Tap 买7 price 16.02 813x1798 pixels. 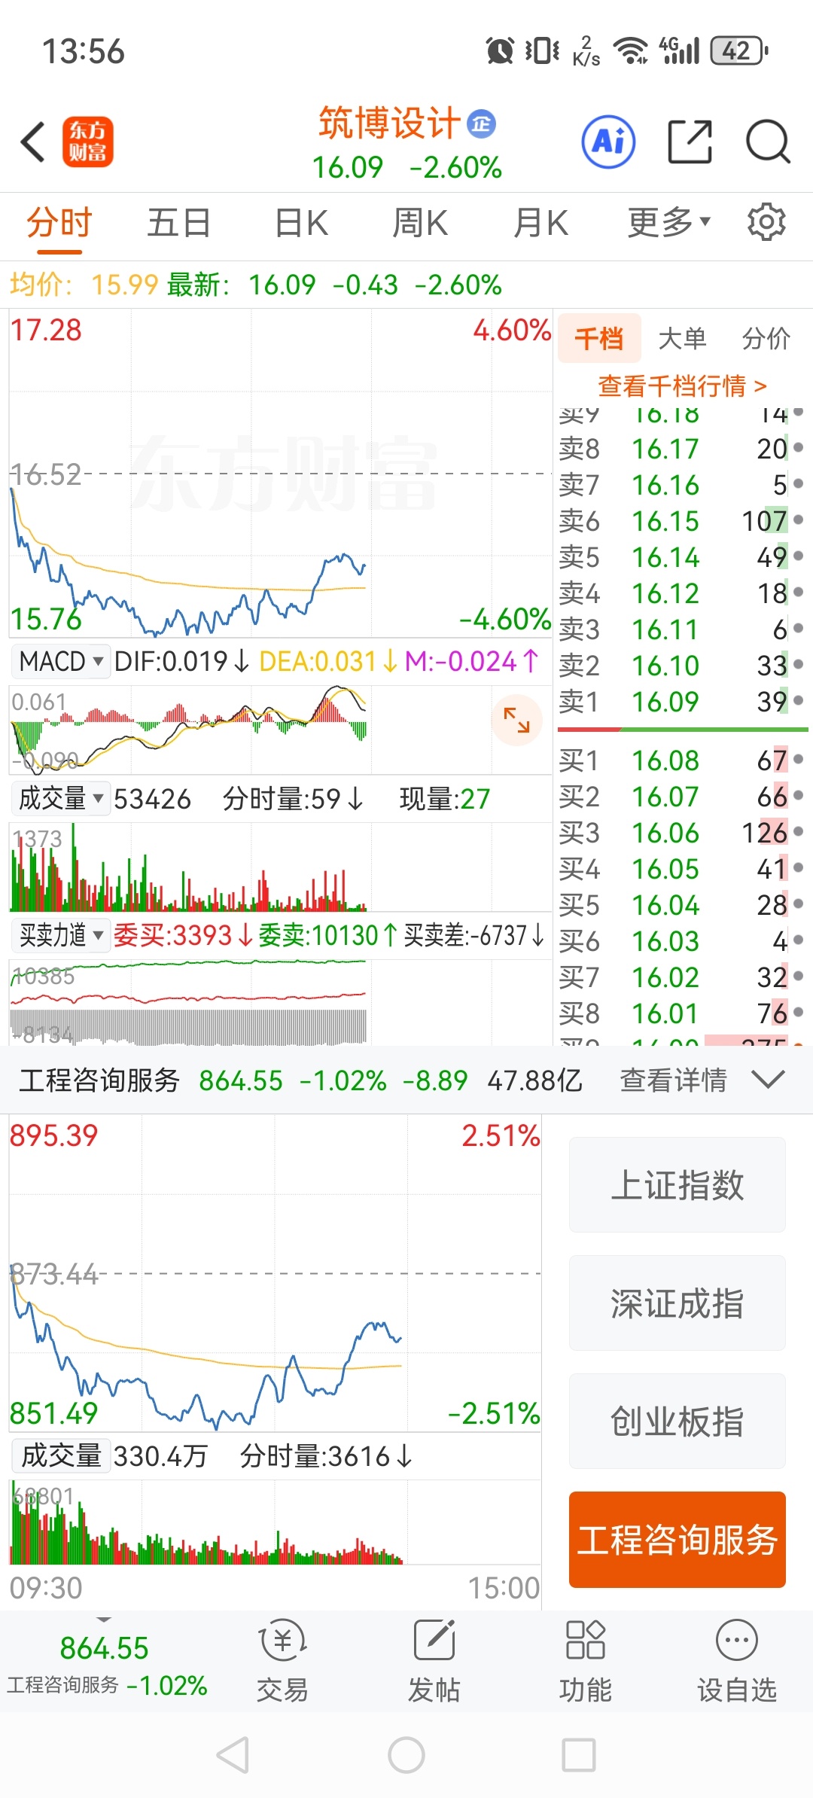(665, 977)
